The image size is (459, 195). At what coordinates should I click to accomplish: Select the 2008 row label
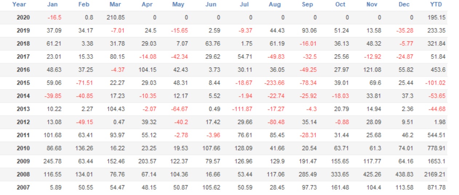click(23, 174)
